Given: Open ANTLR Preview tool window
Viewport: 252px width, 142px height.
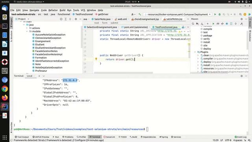Looking at the screenshot, I should [x=41, y=137].
